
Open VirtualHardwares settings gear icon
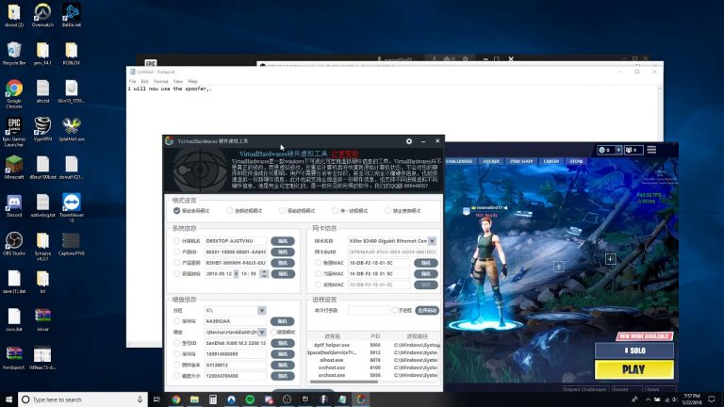408,141
